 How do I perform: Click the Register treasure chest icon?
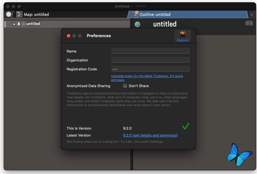(183, 34)
